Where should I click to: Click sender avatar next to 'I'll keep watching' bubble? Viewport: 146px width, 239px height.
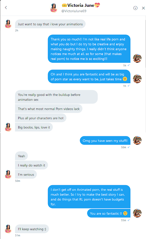click(8, 229)
